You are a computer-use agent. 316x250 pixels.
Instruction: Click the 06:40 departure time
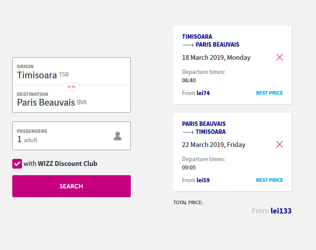pos(189,81)
